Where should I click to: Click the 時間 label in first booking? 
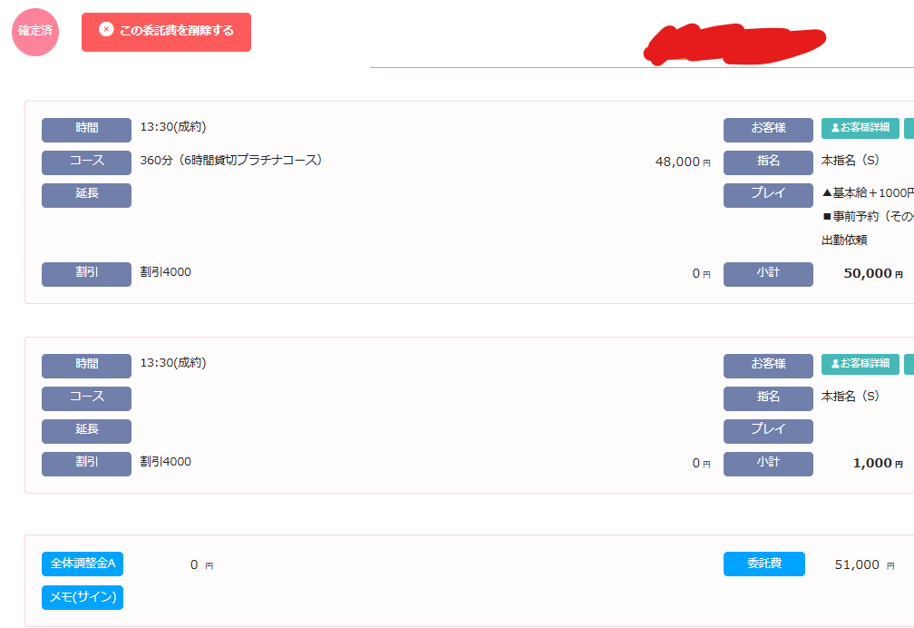86,130
